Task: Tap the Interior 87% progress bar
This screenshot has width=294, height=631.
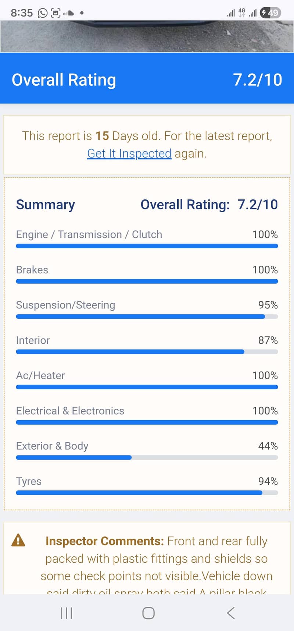Action: point(147,352)
